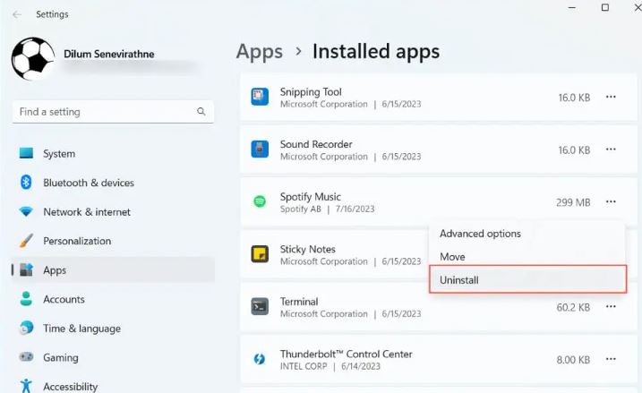
Task: Open more options for Sound Recorder
Action: coord(611,150)
